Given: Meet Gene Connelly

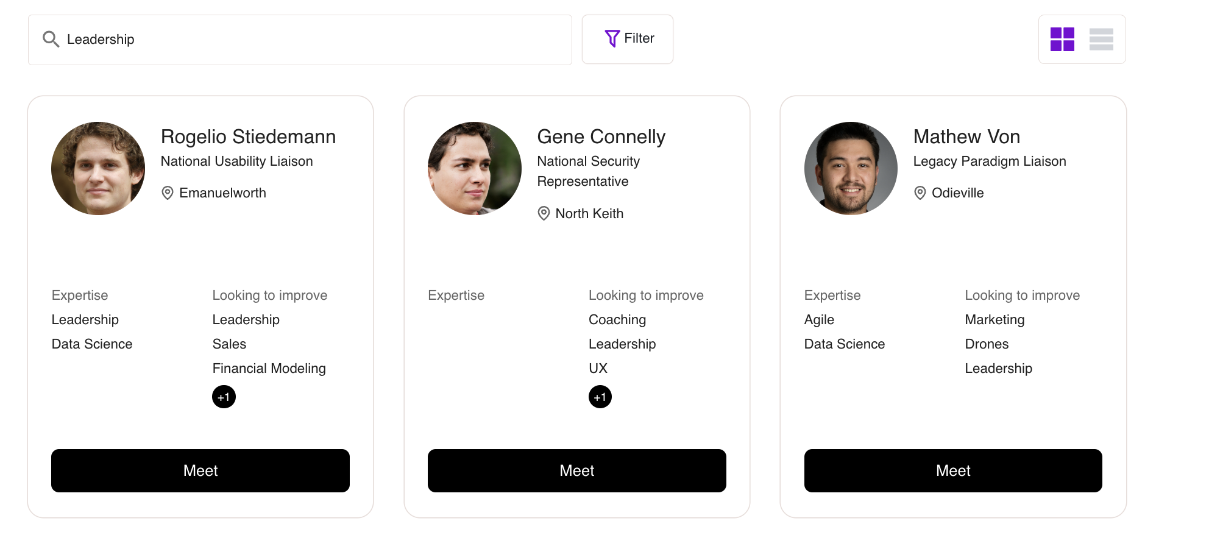Looking at the screenshot, I should tap(576, 470).
